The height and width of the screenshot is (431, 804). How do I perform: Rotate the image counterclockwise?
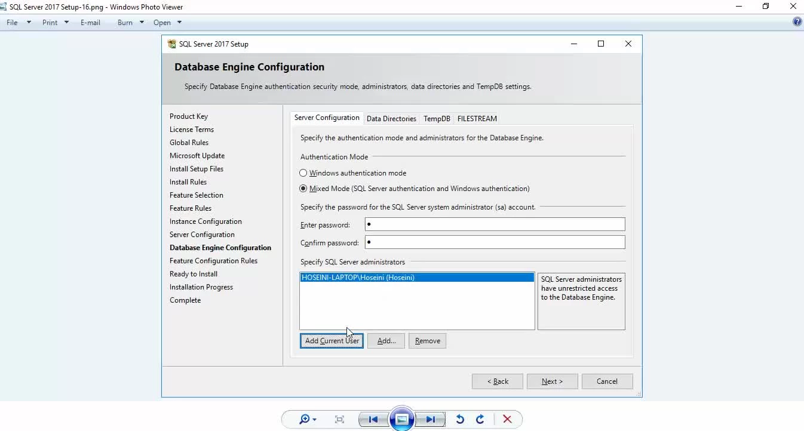459,419
